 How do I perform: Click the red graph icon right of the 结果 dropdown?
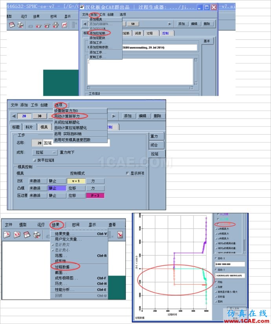120,235
